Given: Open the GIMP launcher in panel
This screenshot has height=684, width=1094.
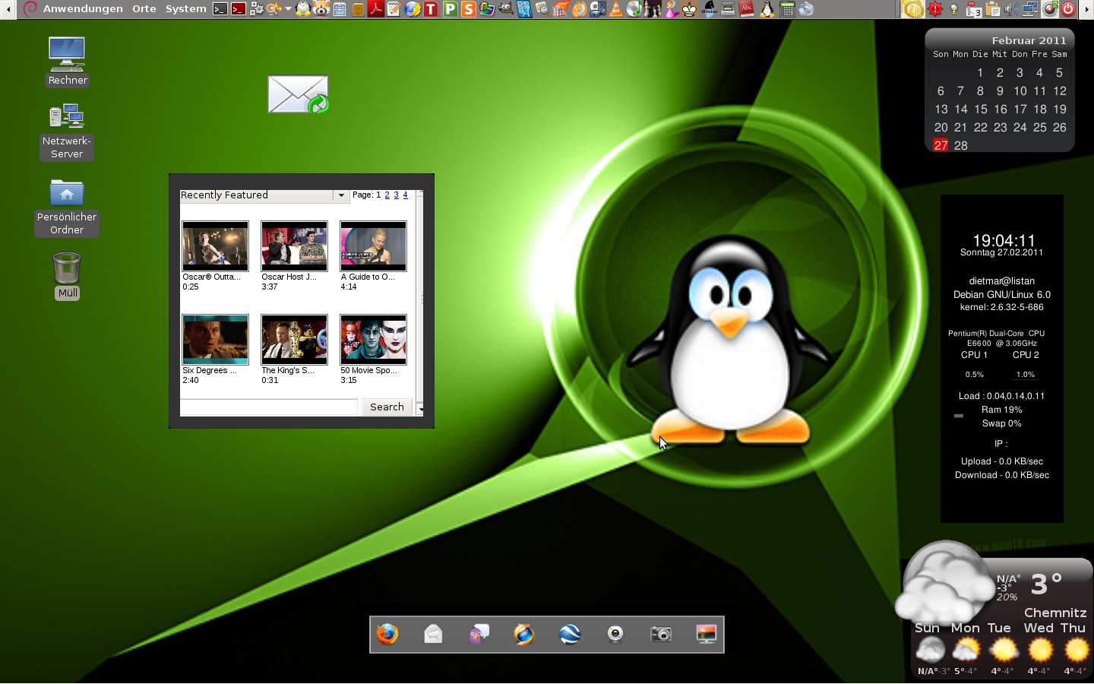Looking at the screenshot, I should (x=505, y=9).
